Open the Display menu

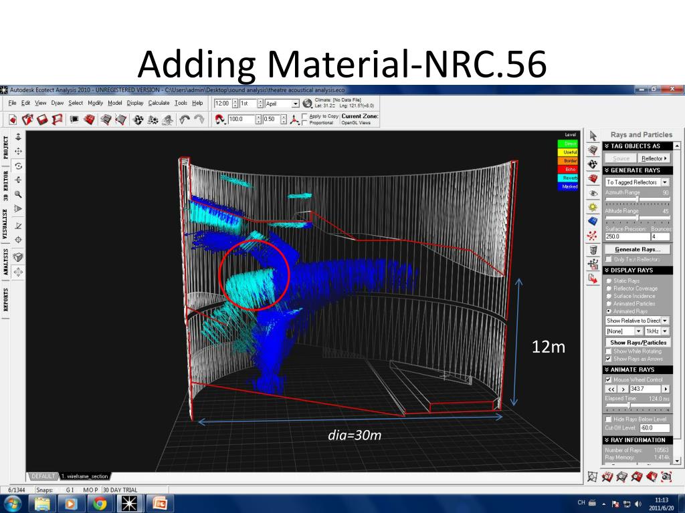tap(135, 103)
